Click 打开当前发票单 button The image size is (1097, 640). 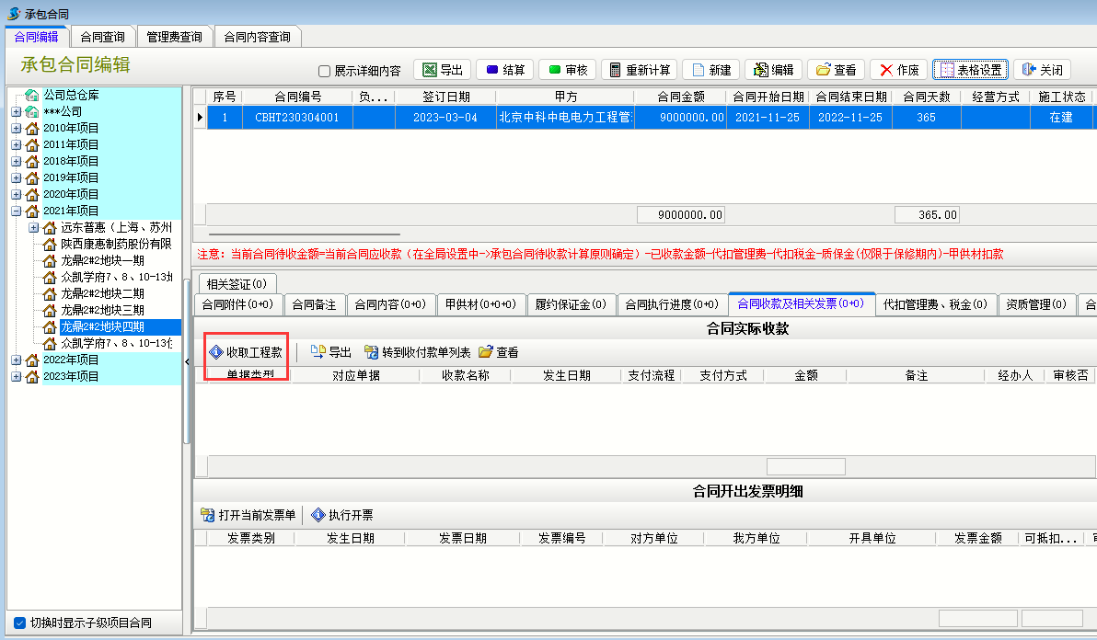(x=248, y=515)
